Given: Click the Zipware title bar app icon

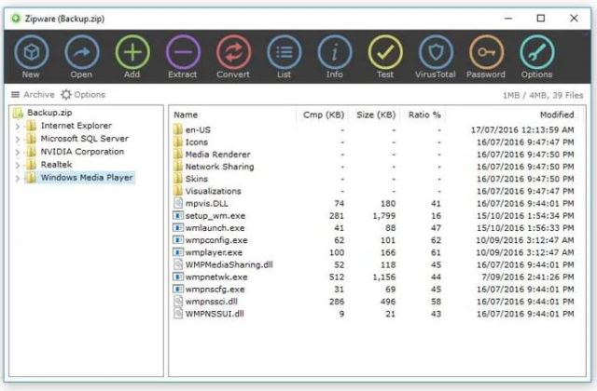Looking at the screenshot, I should point(16,19).
